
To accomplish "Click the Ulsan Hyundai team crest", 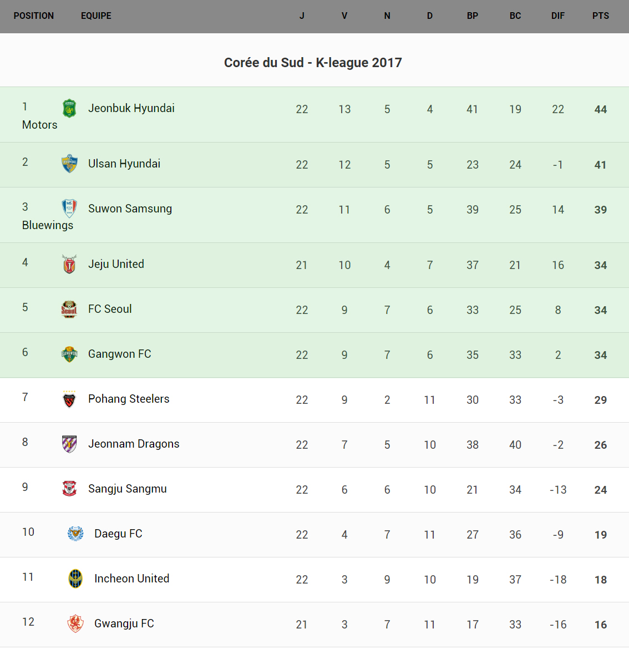I will [69, 164].
